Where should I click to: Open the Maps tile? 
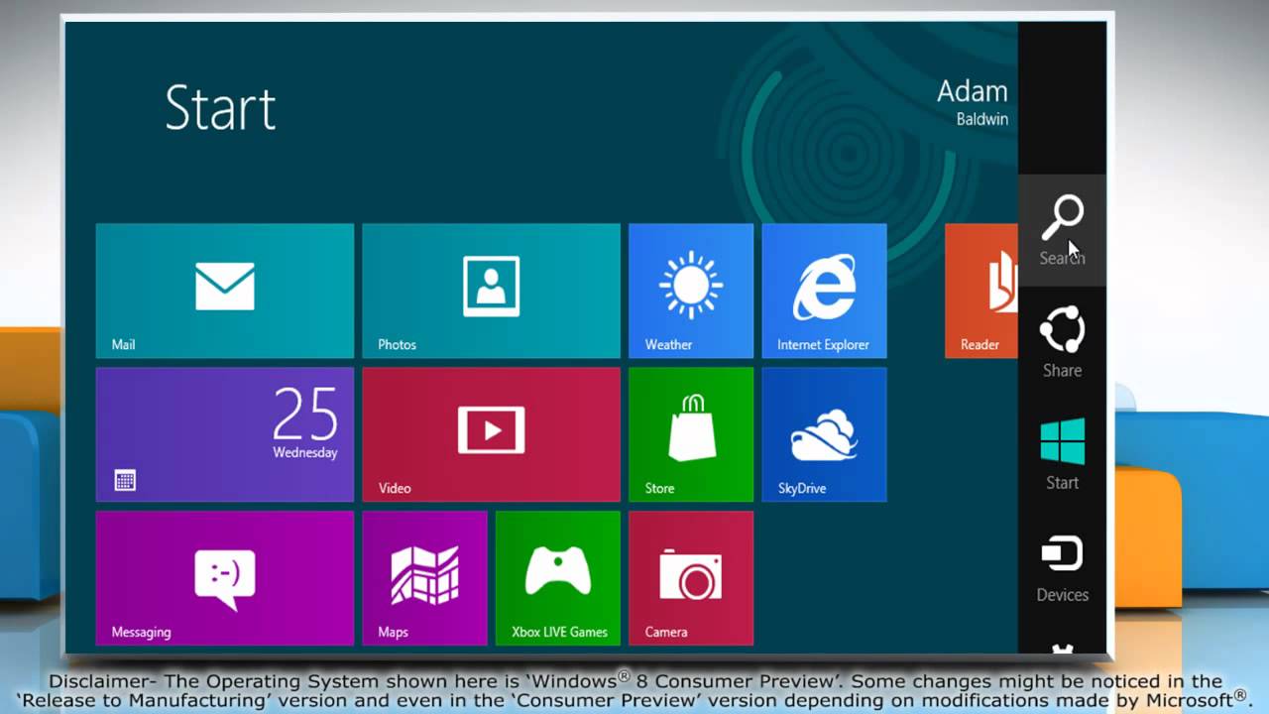[424, 578]
